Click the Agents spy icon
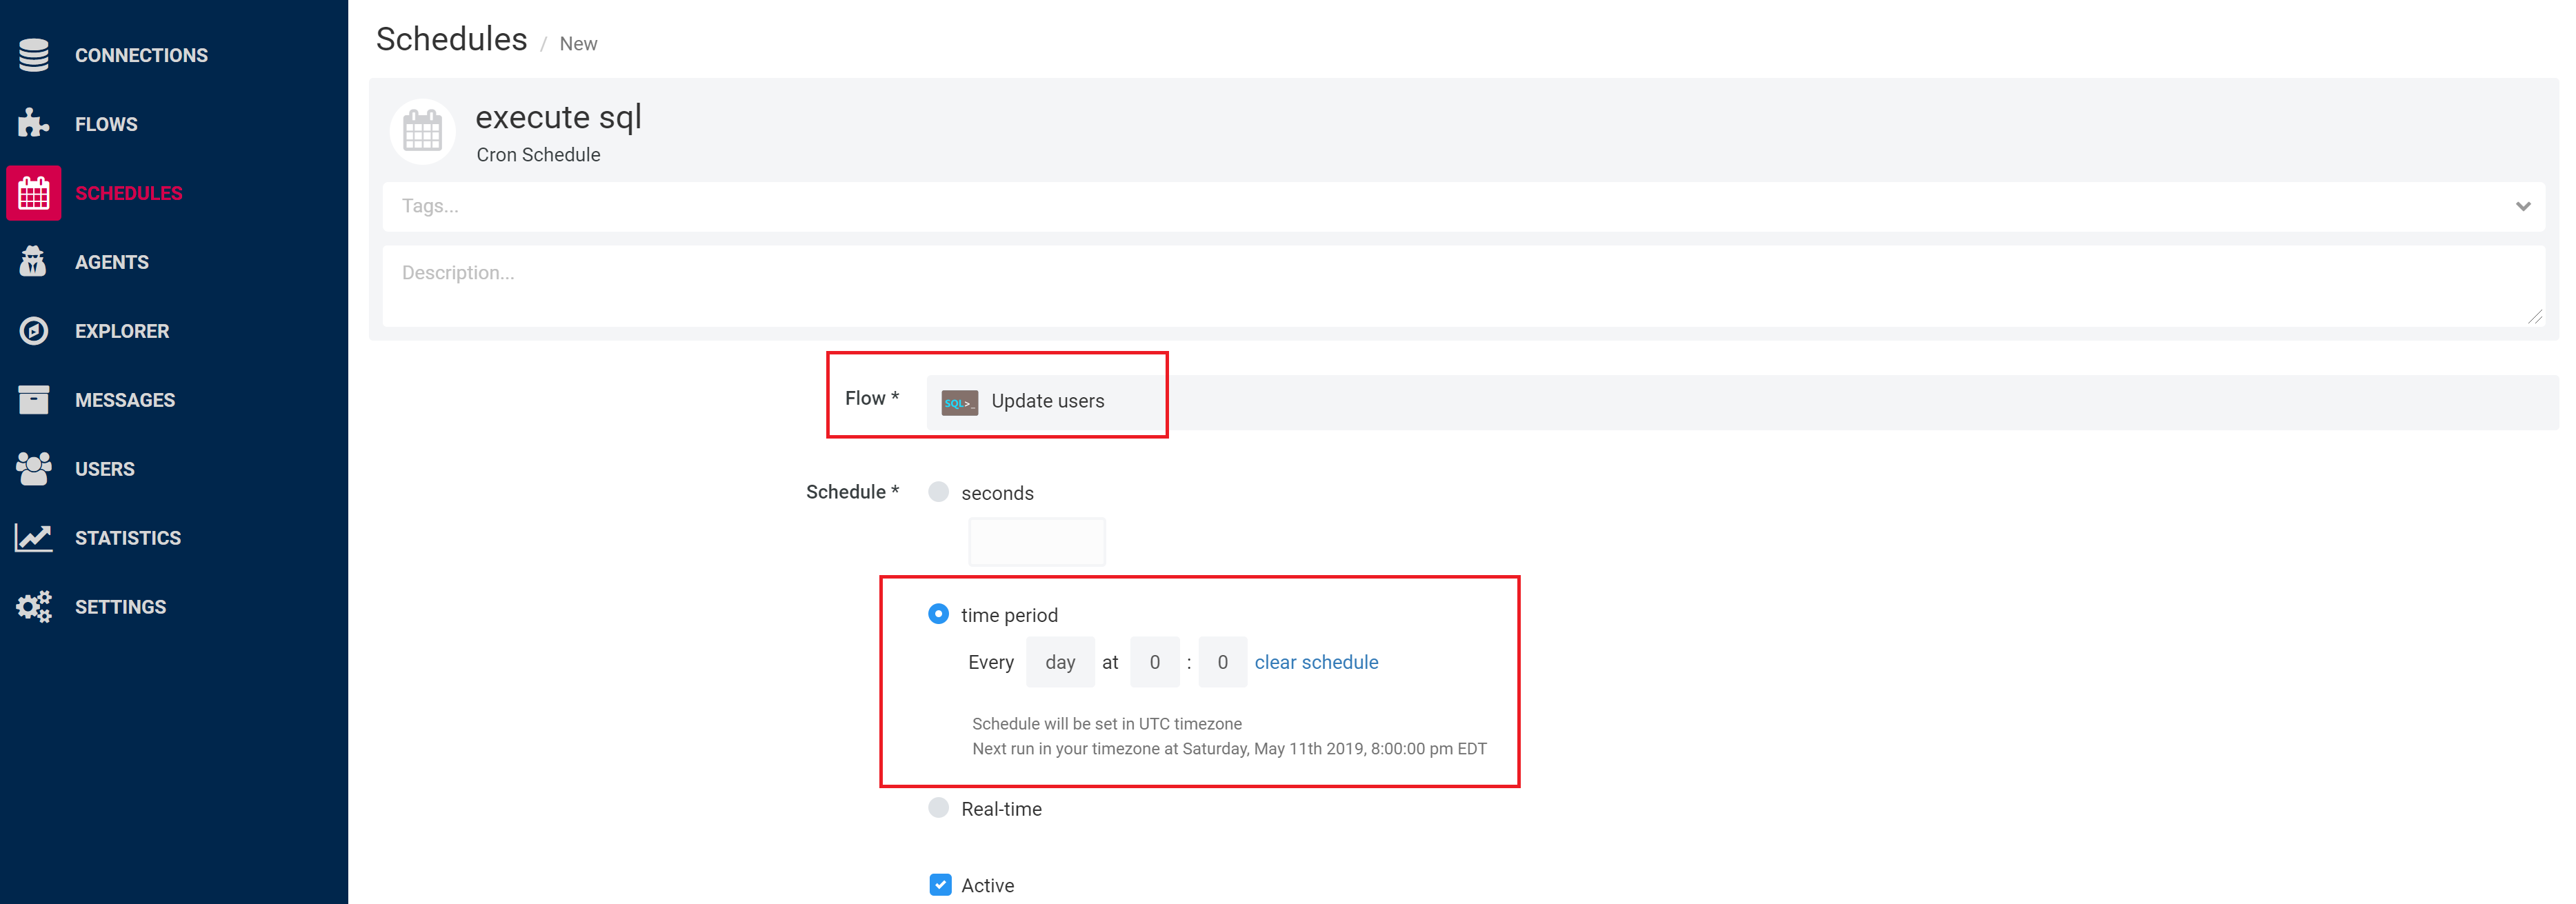Screen dimensions: 2576x904 [x=33, y=261]
